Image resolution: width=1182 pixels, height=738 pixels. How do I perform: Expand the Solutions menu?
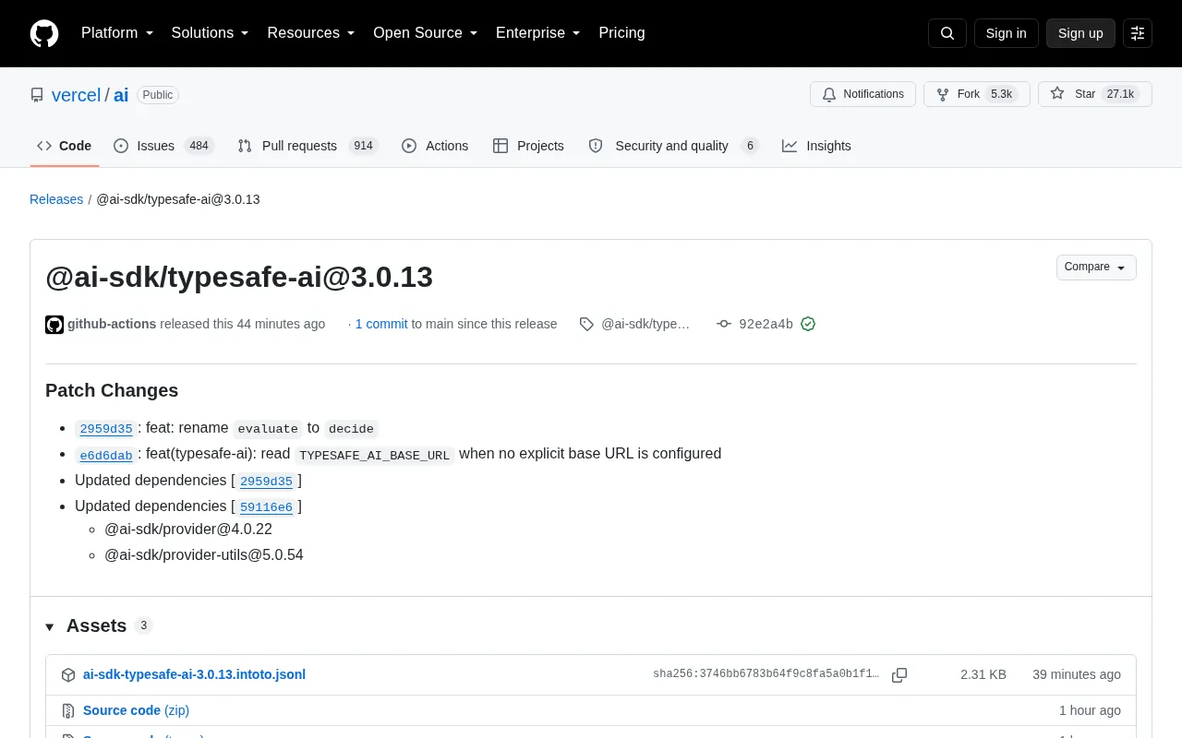pos(211,33)
